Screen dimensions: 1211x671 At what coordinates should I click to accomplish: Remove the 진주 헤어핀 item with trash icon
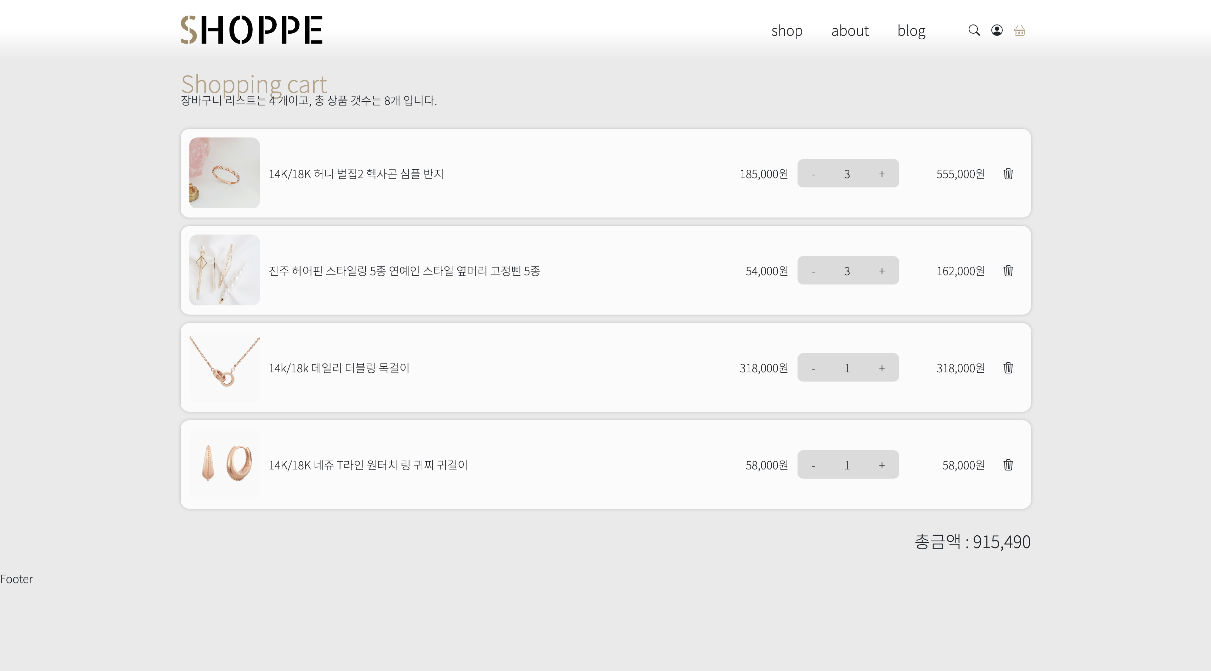point(1008,270)
